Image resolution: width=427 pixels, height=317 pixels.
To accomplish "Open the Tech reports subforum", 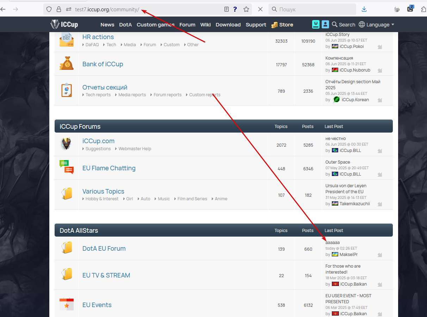I will (x=98, y=95).
